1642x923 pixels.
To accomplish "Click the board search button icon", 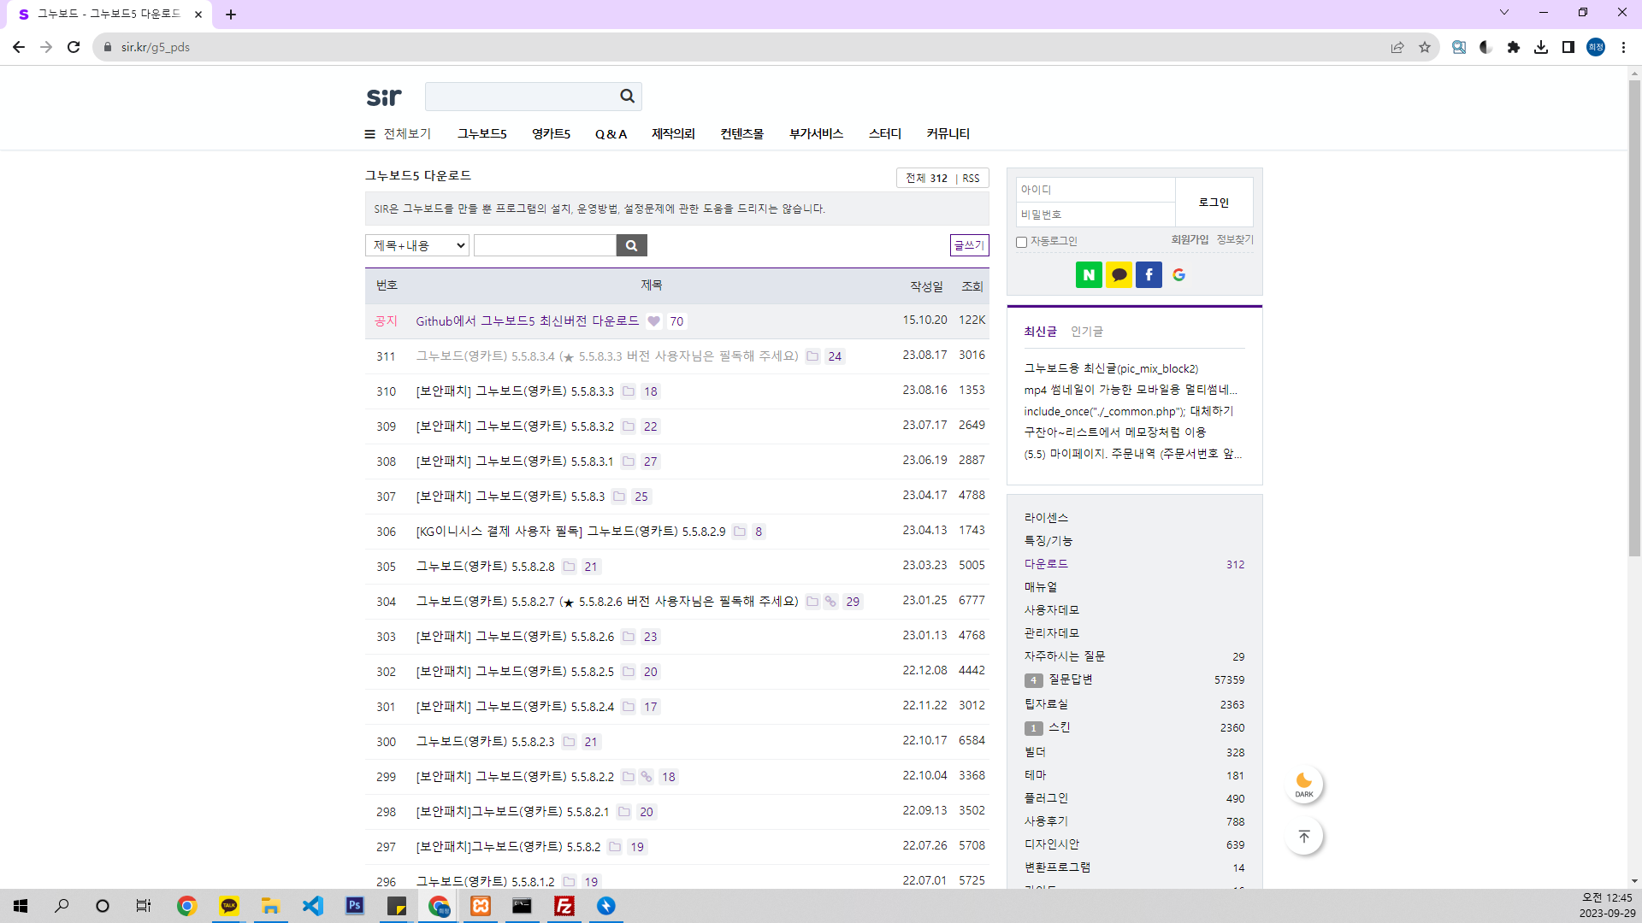I will [x=631, y=246].
